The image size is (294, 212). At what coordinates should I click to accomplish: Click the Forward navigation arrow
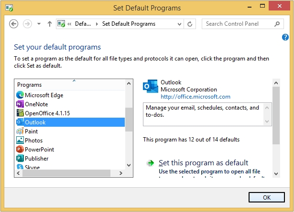click(27, 24)
